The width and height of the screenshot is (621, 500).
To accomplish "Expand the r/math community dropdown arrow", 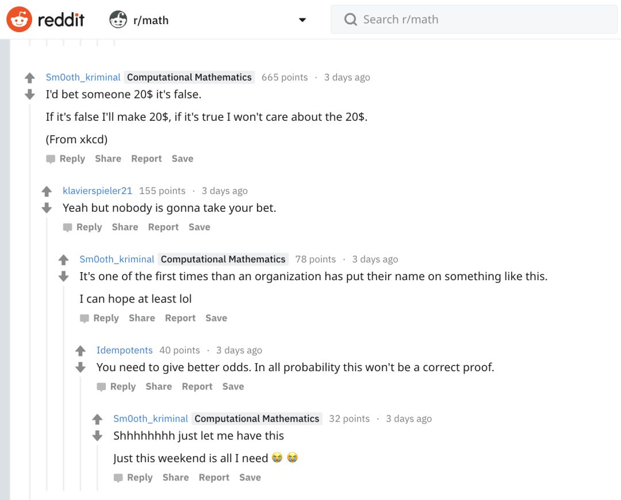I will tap(302, 20).
